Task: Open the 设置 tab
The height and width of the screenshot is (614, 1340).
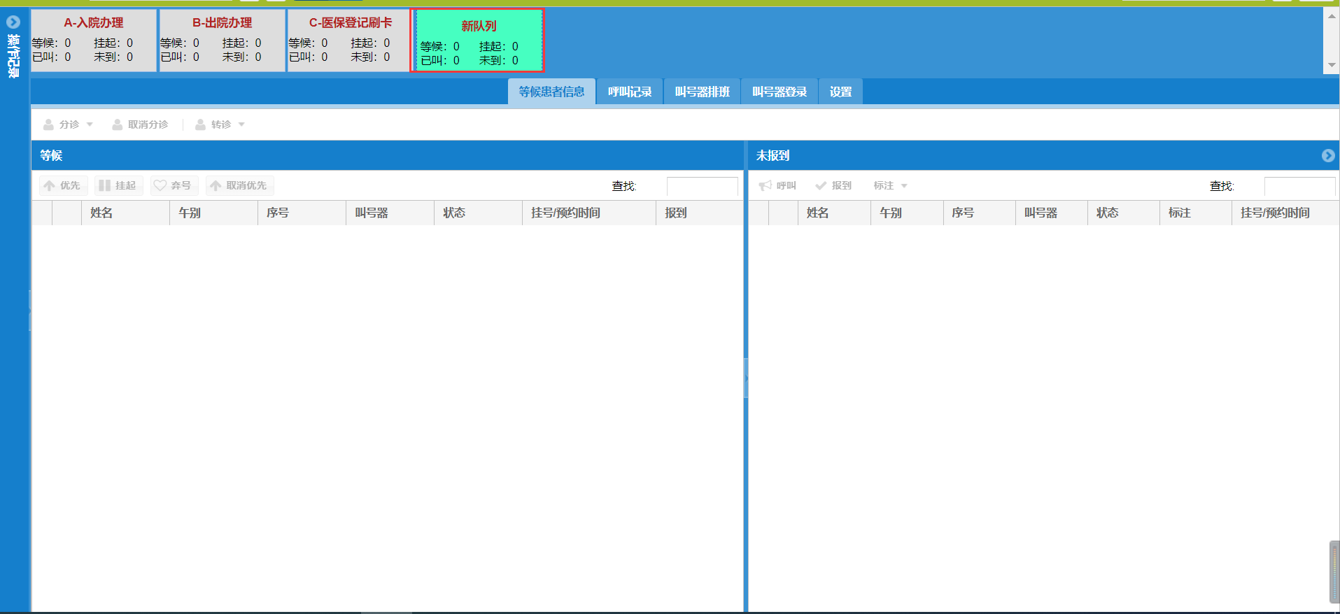Action: point(840,92)
